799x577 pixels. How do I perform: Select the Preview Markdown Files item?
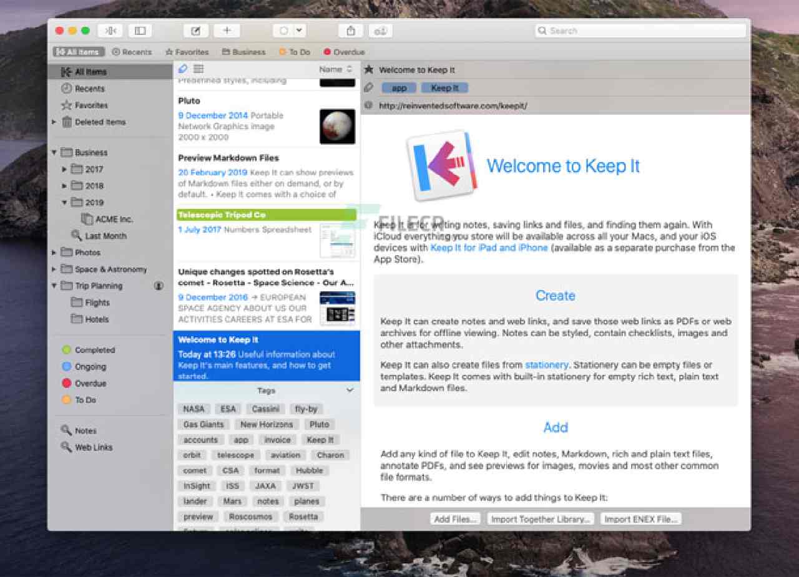(x=267, y=175)
